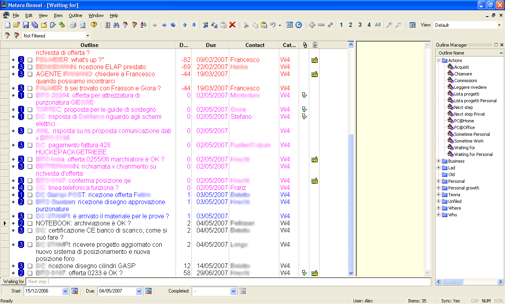Screen dimensions: 505x304
Task: Check the 'NOTEBOOK: archiviazione è OK ?' checkbox
Action: (30, 223)
